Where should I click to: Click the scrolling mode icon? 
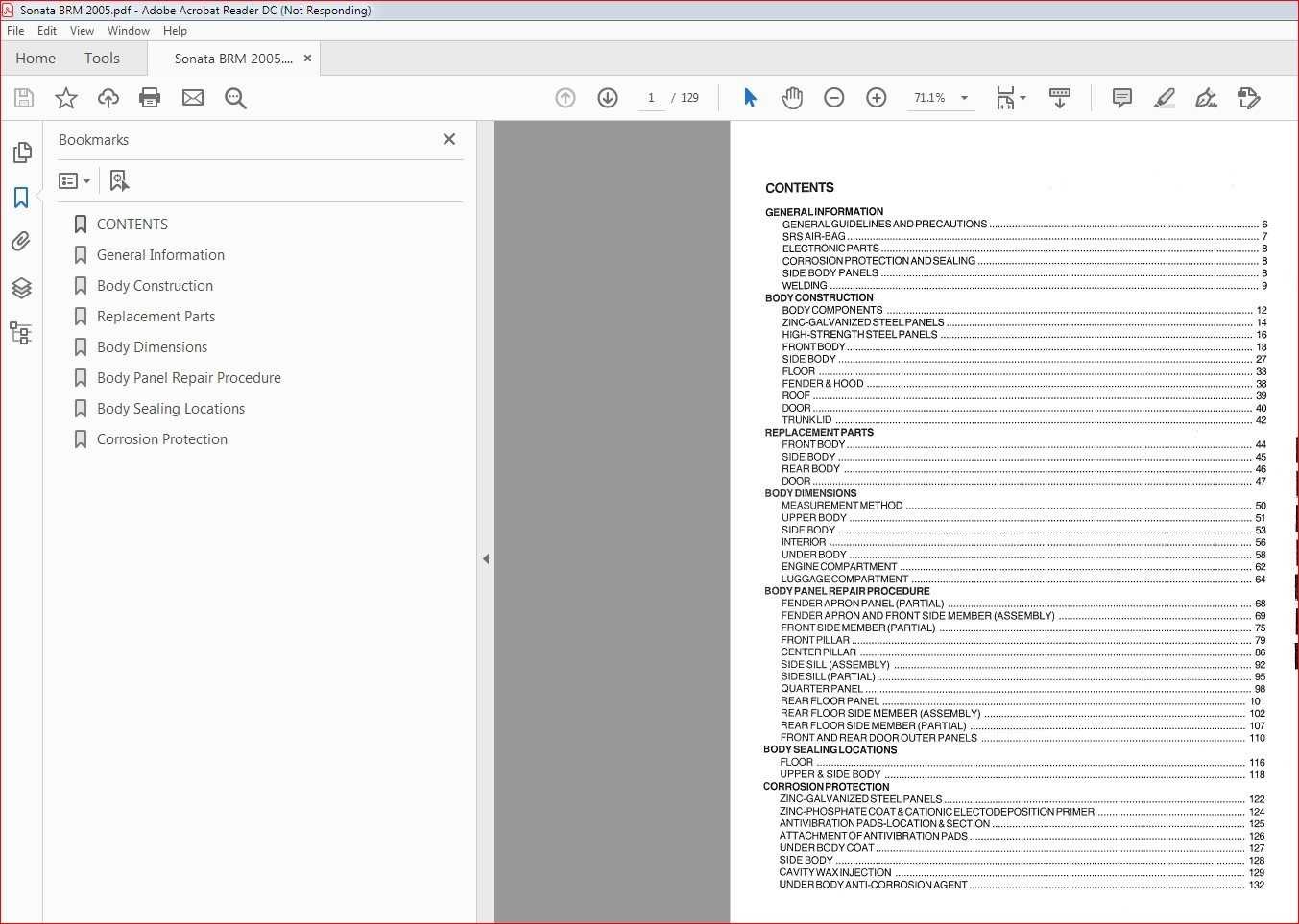pyautogui.click(x=1060, y=98)
